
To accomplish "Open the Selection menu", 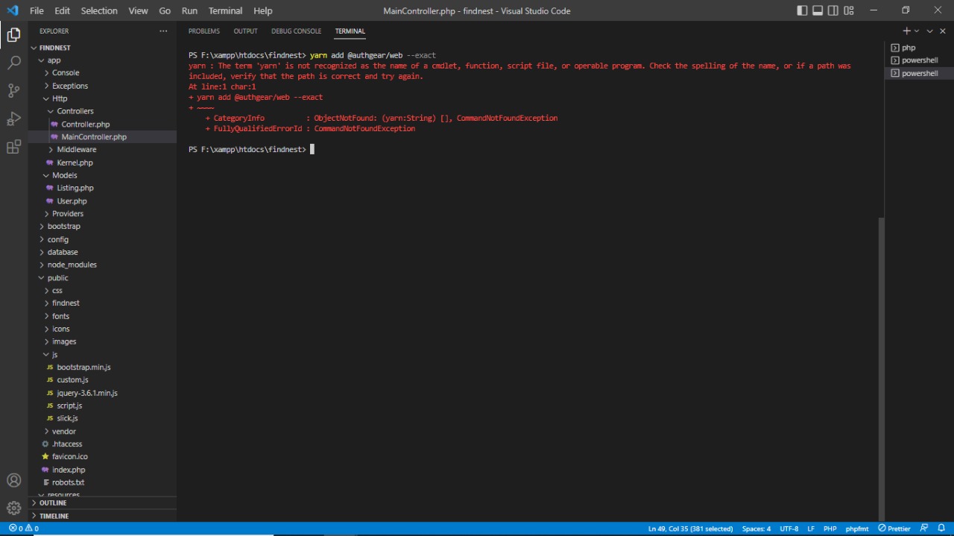I will coord(99,10).
